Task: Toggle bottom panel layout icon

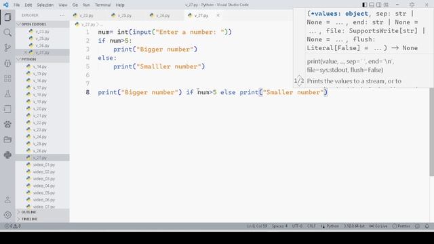Action: coord(372,5)
